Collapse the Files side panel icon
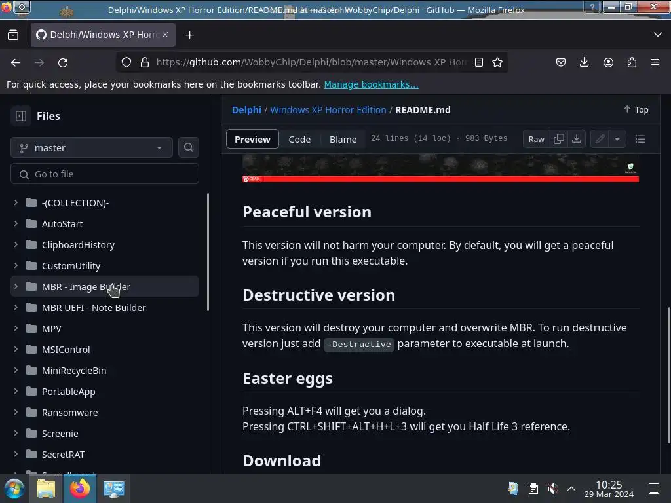The width and height of the screenshot is (671, 503). click(21, 116)
